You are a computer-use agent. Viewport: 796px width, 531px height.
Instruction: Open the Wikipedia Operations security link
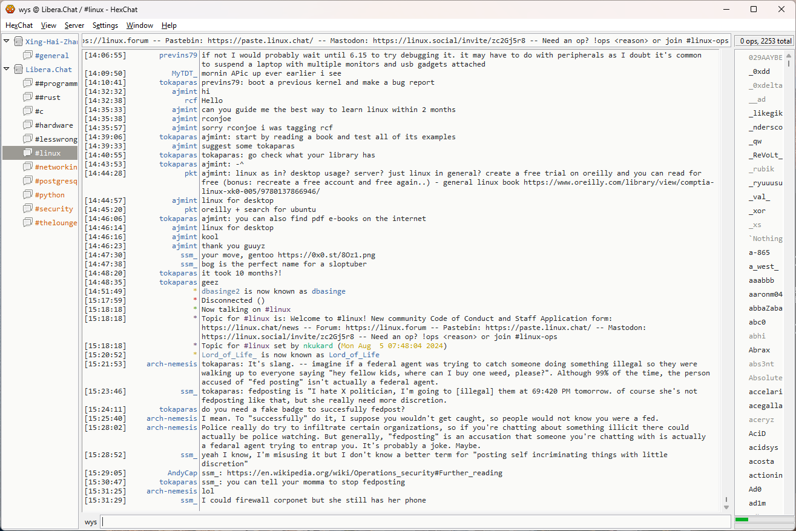[364, 473]
